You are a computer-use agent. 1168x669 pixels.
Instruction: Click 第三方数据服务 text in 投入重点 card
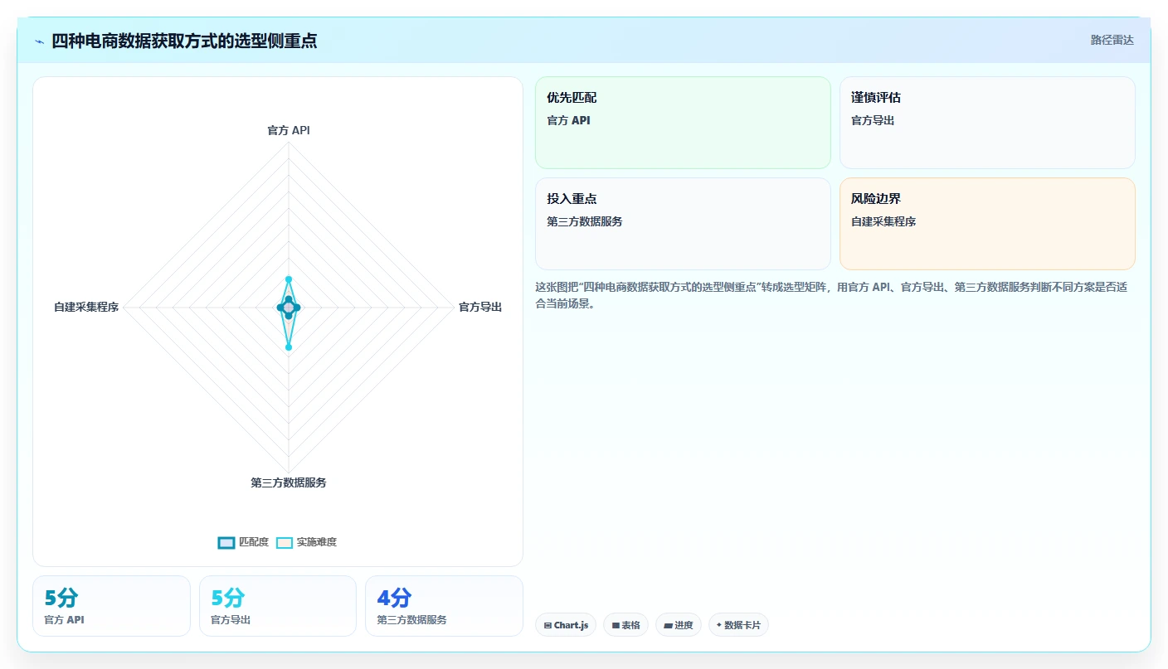[585, 221]
